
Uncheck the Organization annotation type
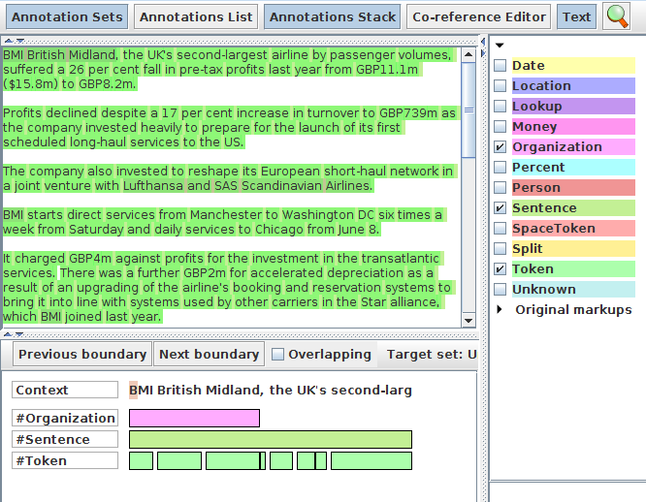[x=501, y=146]
